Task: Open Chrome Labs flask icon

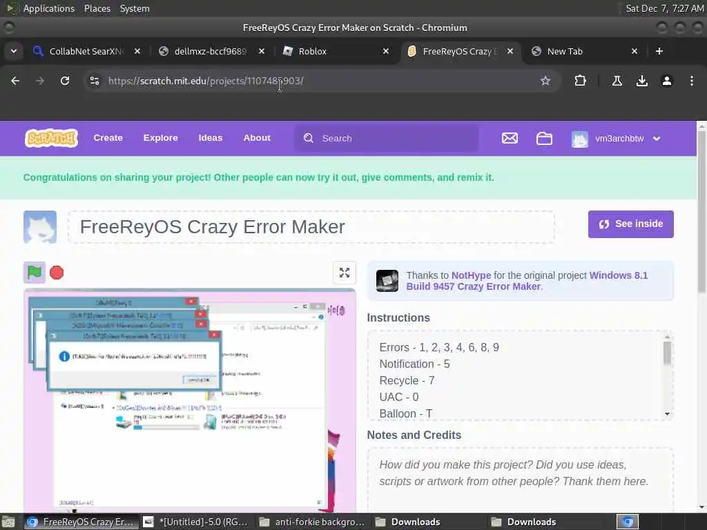Action: pos(617,81)
